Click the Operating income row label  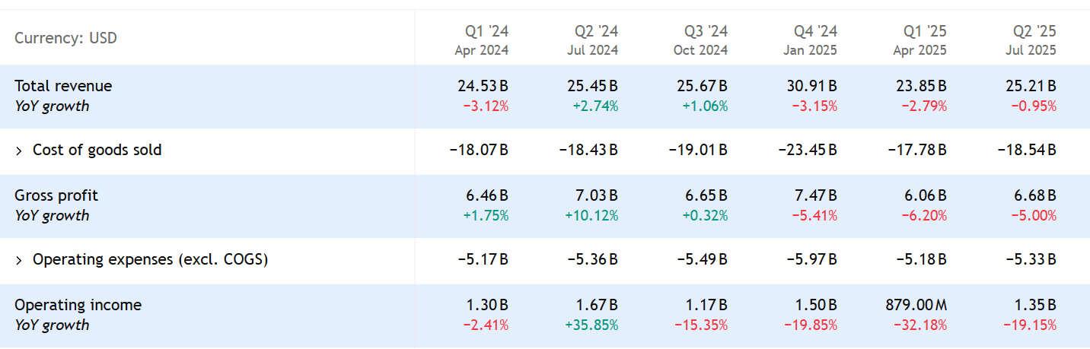click(78, 305)
